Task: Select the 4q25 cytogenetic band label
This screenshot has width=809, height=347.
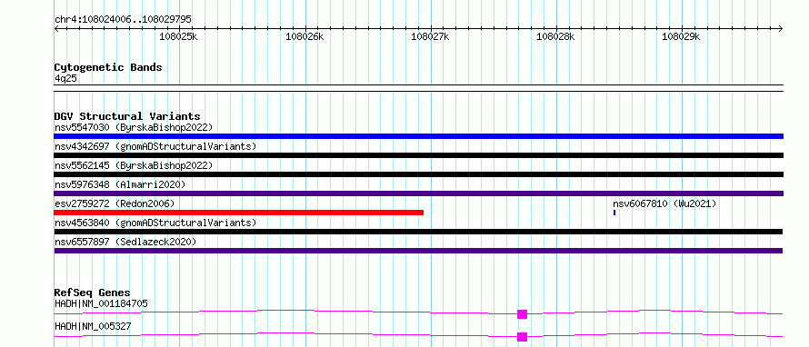Action: pos(66,78)
